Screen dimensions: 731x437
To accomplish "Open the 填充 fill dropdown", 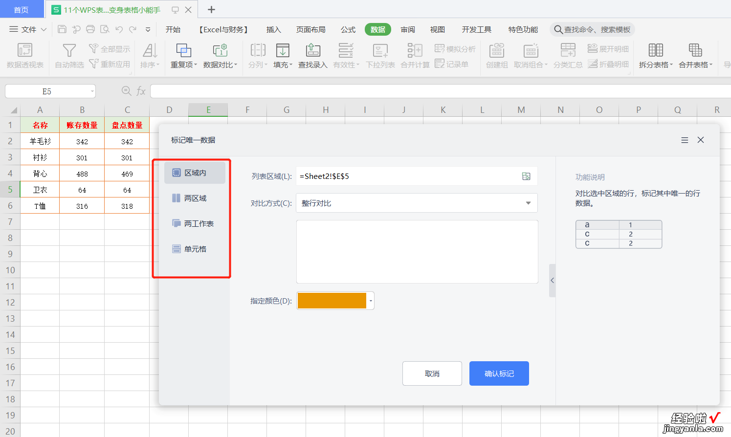I will [283, 55].
